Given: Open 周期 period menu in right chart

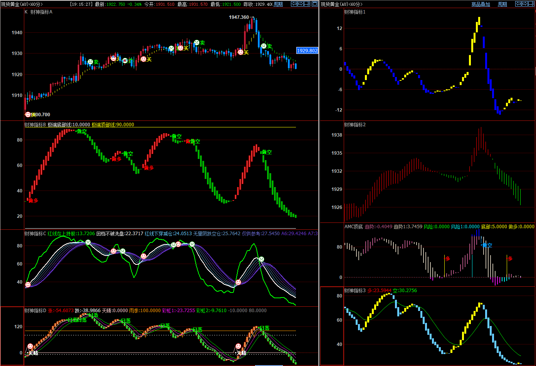Looking at the screenshot, I should (502, 4).
